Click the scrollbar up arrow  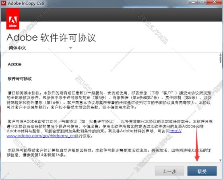[221, 55]
